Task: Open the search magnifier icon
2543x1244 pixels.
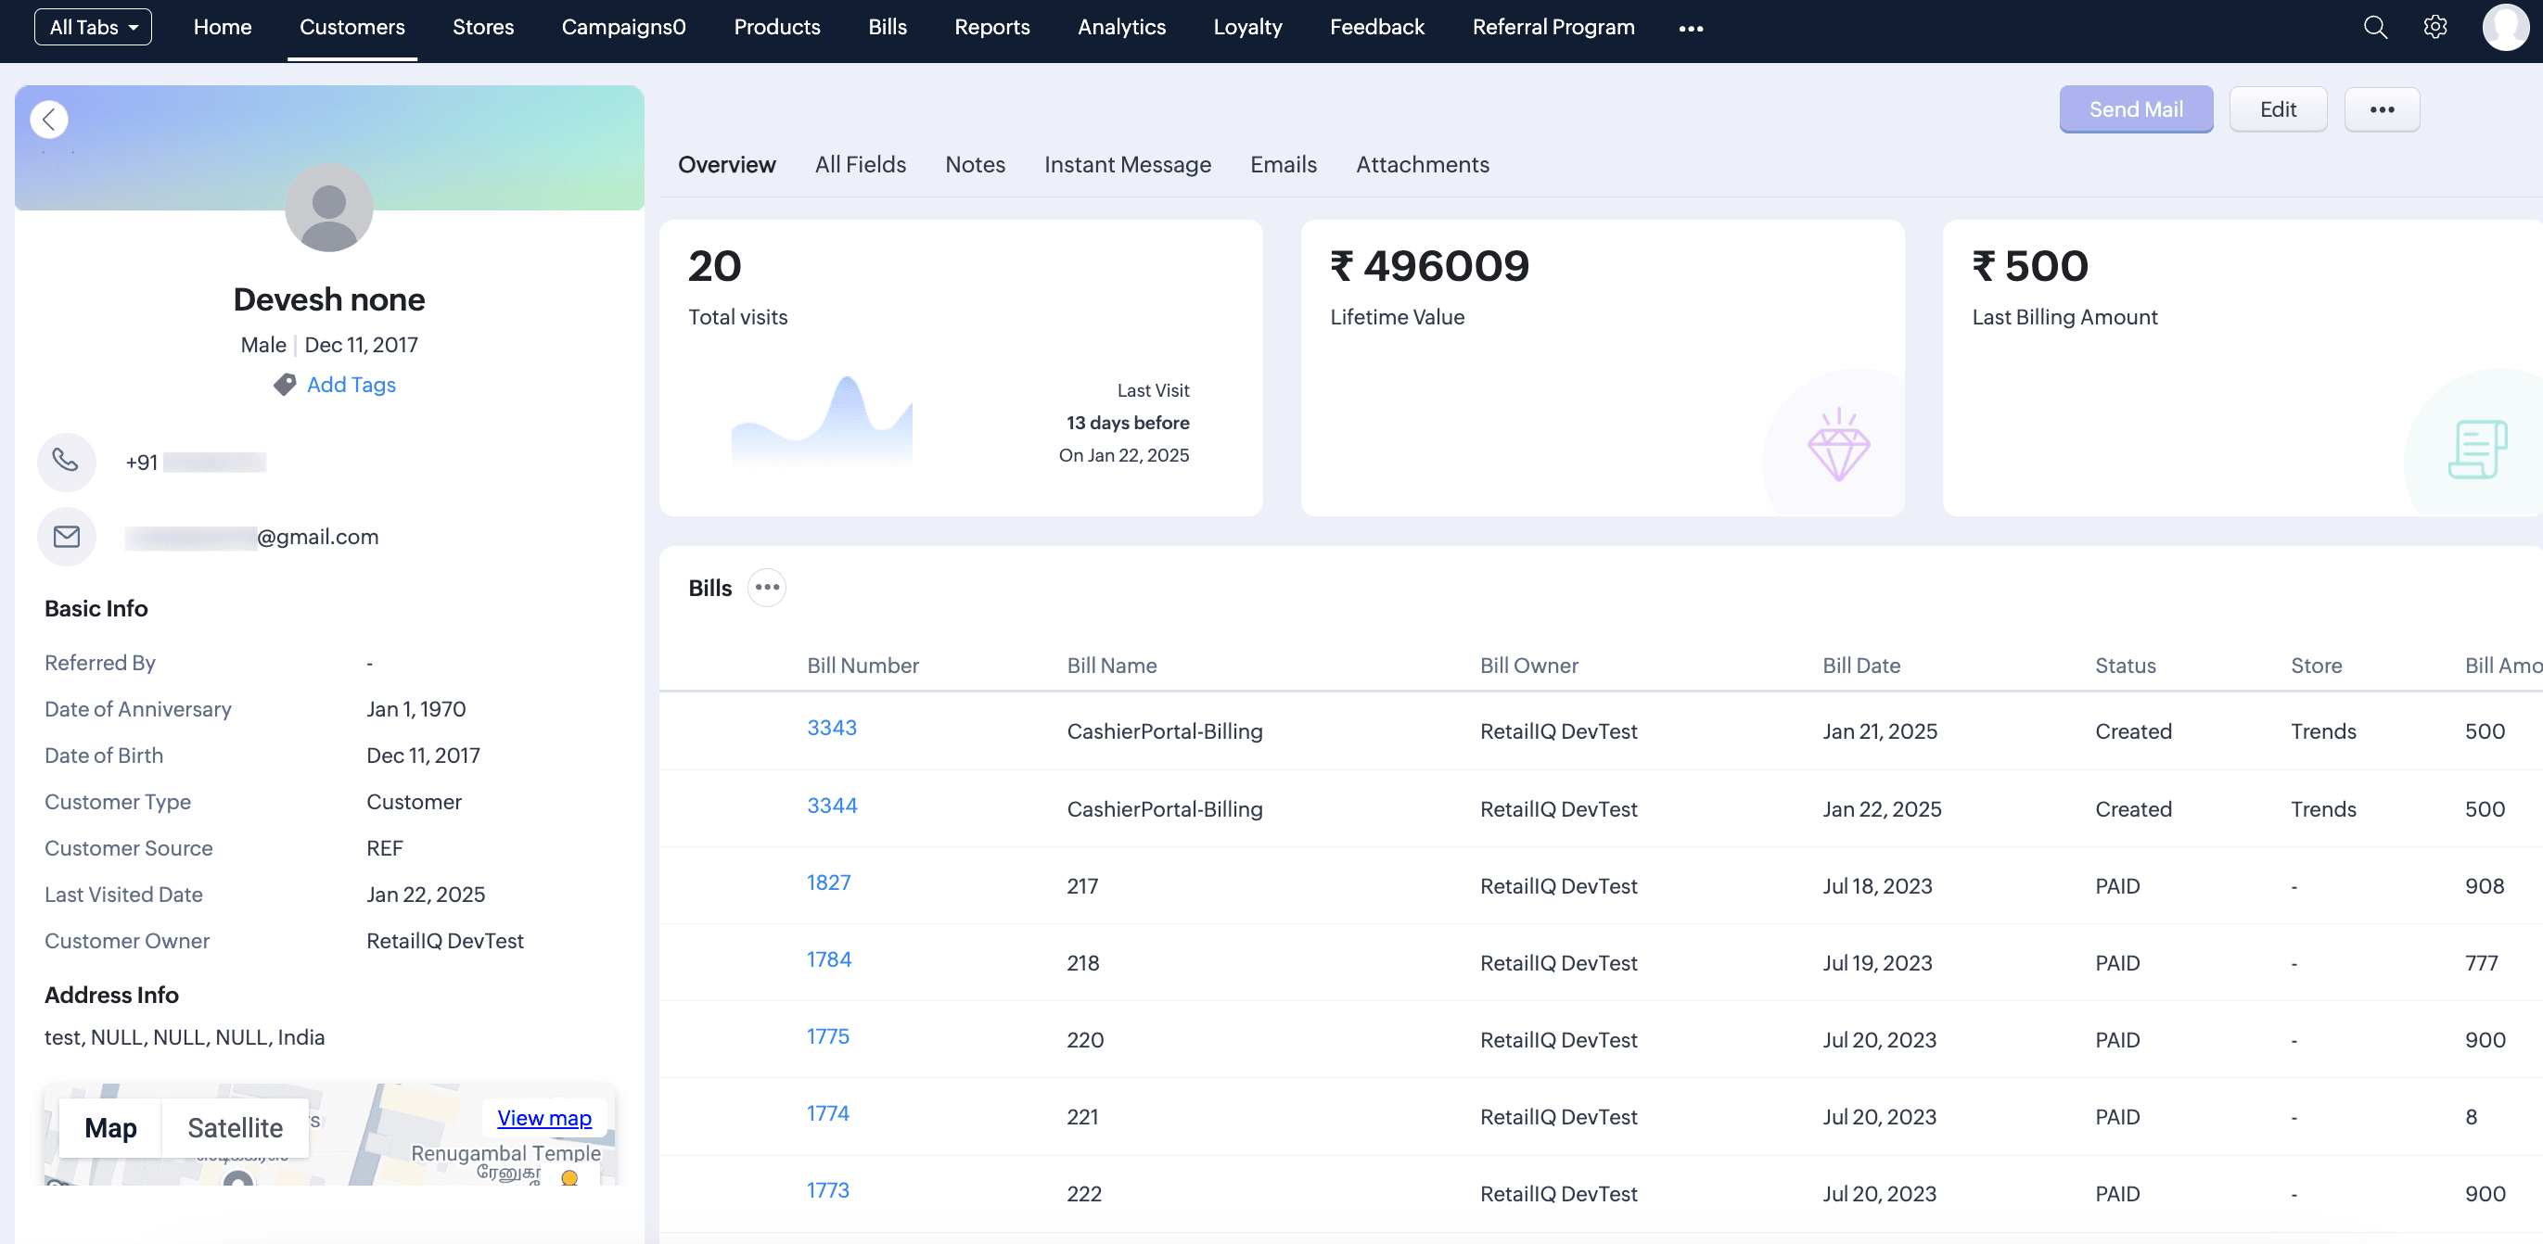Action: (x=2375, y=28)
